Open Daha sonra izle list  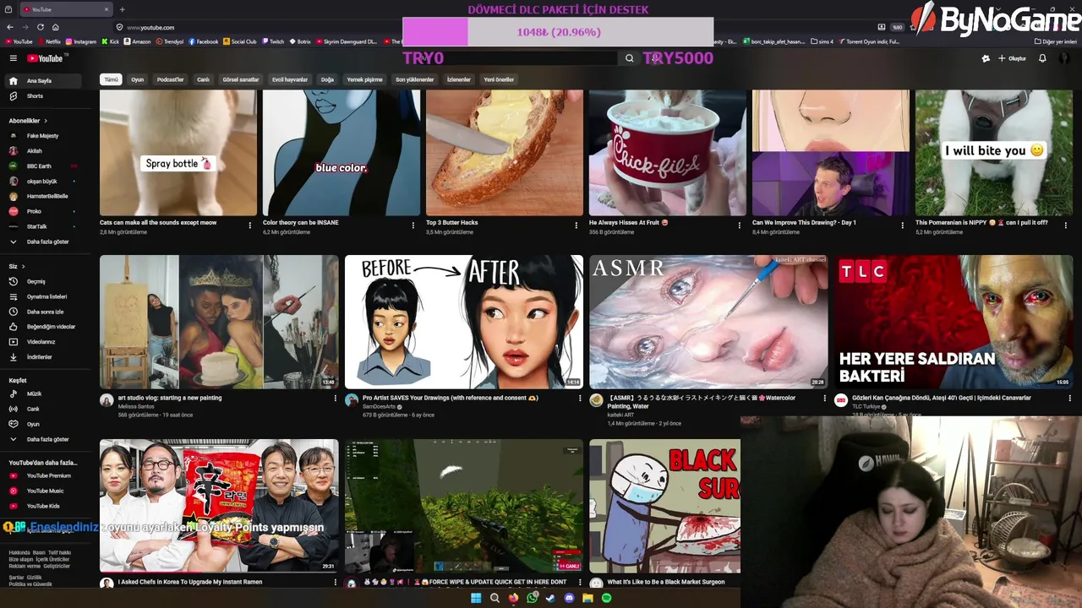coord(45,312)
